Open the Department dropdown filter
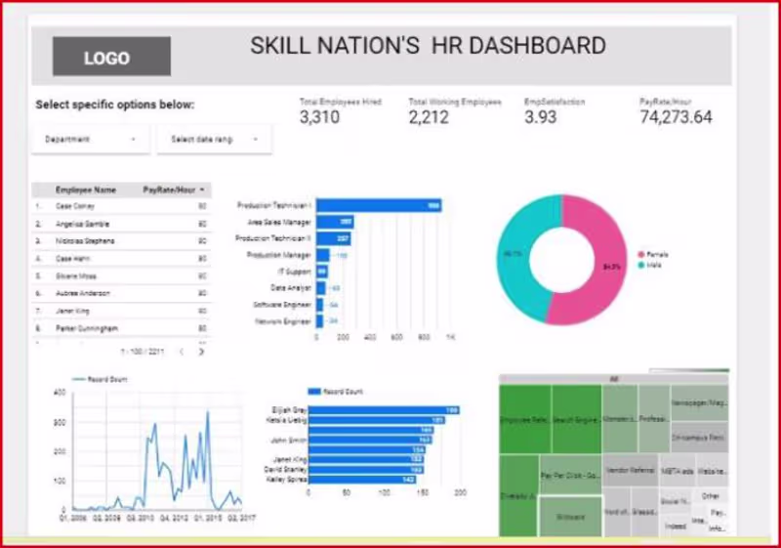This screenshot has height=548, width=781. 91,140
